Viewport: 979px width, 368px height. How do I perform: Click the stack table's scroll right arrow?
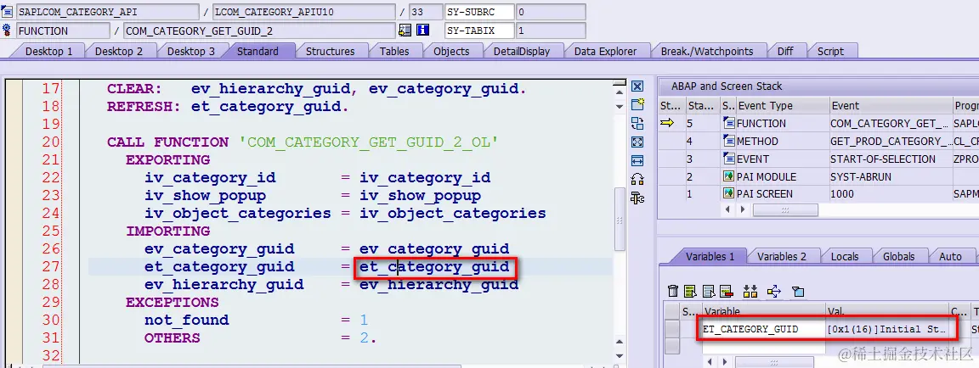(743, 209)
